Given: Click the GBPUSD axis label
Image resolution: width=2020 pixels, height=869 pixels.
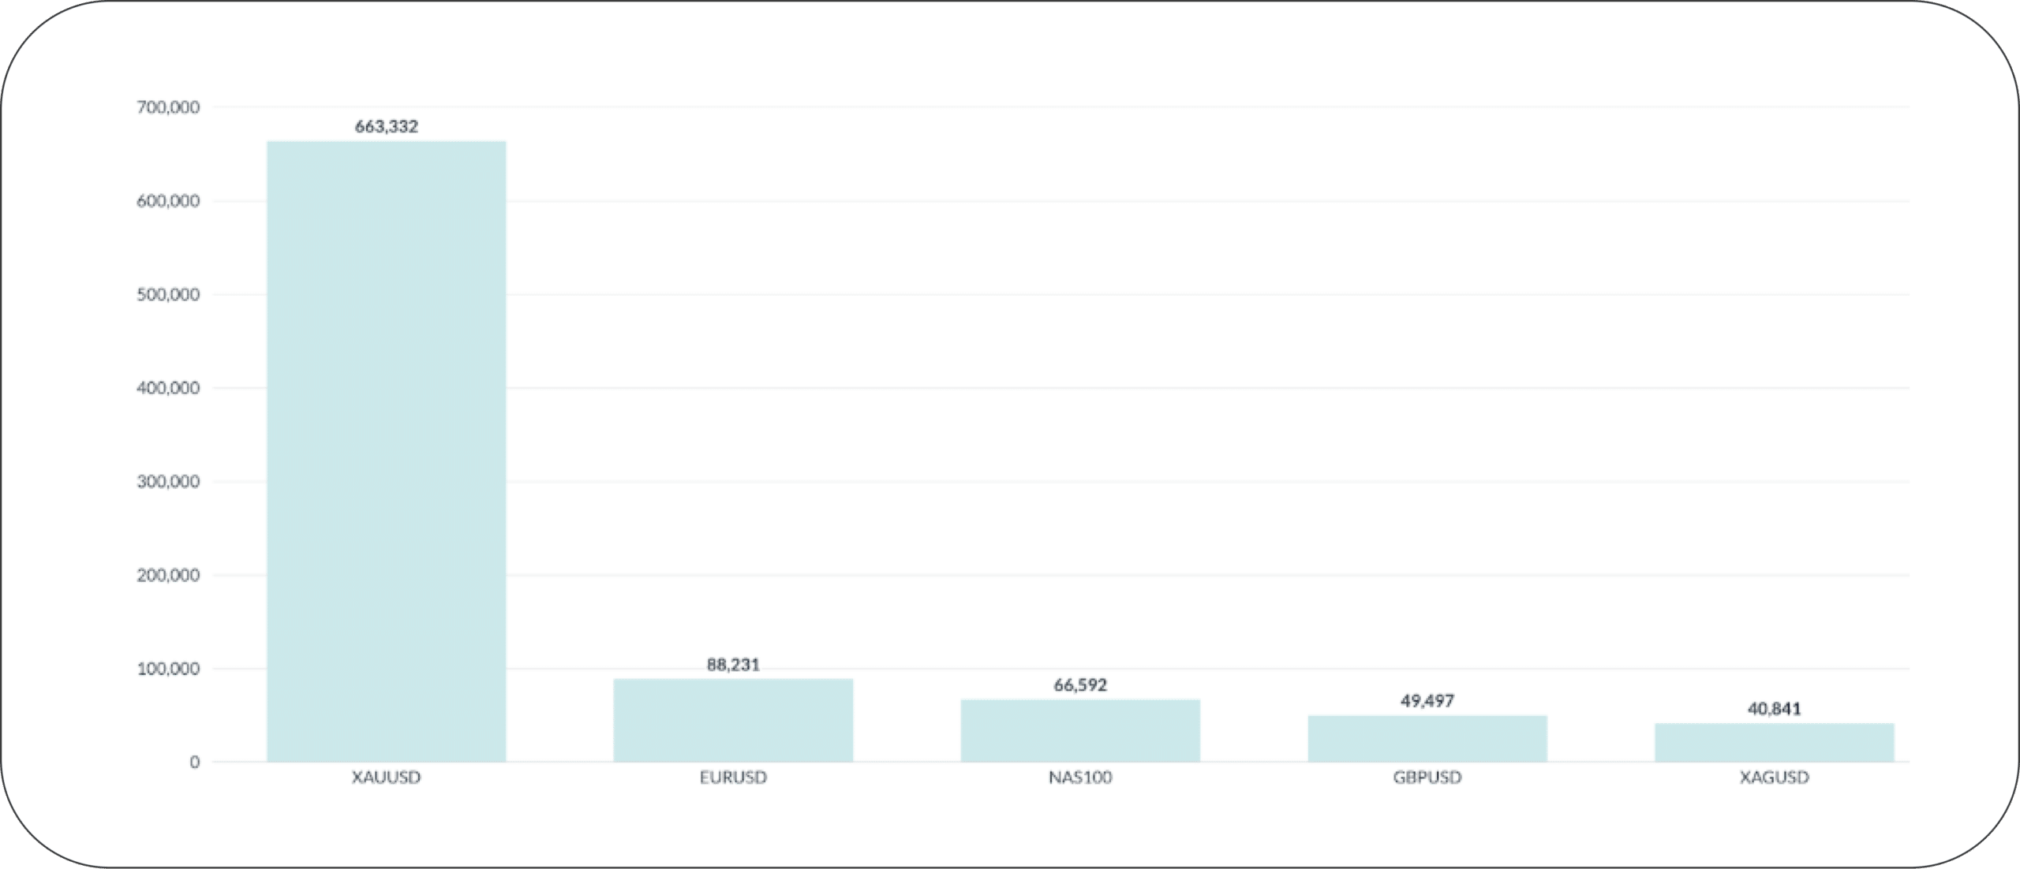Looking at the screenshot, I should (x=1427, y=778).
